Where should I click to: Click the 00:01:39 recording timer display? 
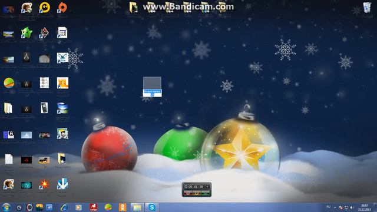[x=196, y=187]
